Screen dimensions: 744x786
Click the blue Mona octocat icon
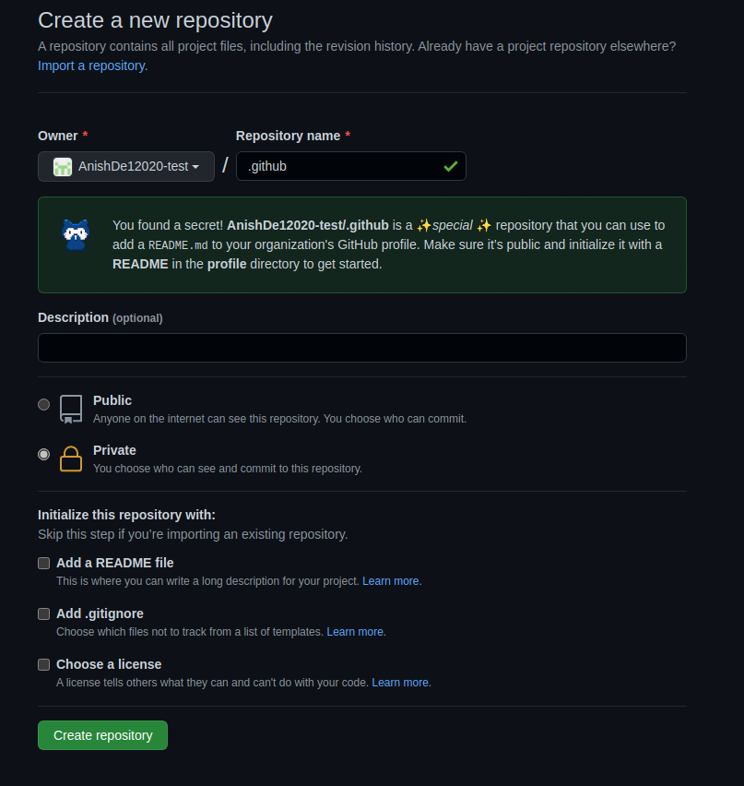[76, 234]
